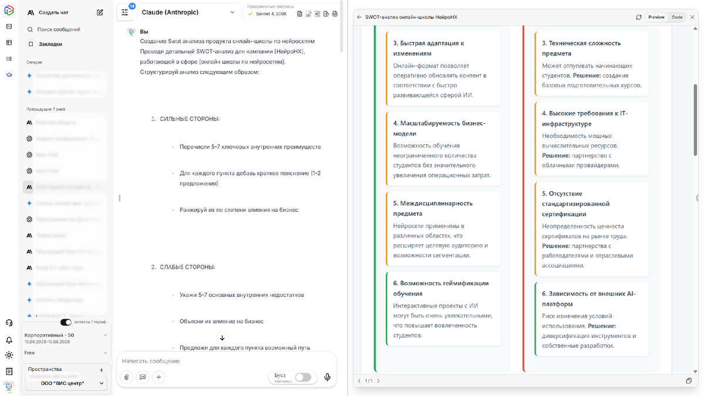Viewport: 704px width, 396px height.
Task: Click card '3. Техническая сложность предмета'
Action: point(592,63)
